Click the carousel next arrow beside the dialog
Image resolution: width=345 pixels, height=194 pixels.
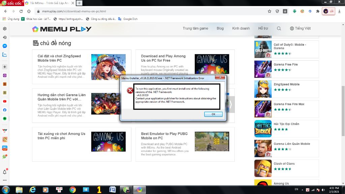pos(231,104)
